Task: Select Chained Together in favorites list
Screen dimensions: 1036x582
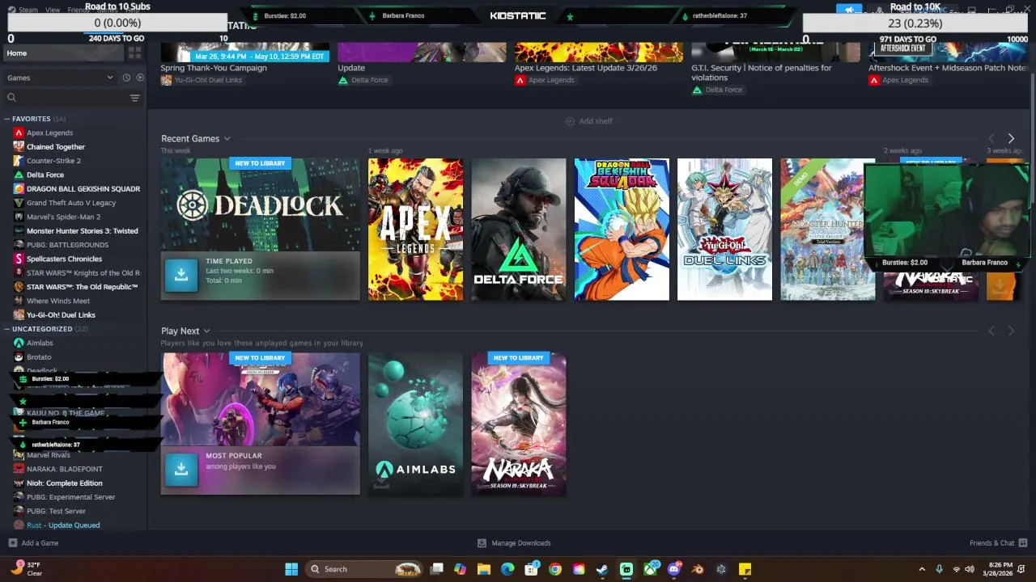Action: click(55, 147)
